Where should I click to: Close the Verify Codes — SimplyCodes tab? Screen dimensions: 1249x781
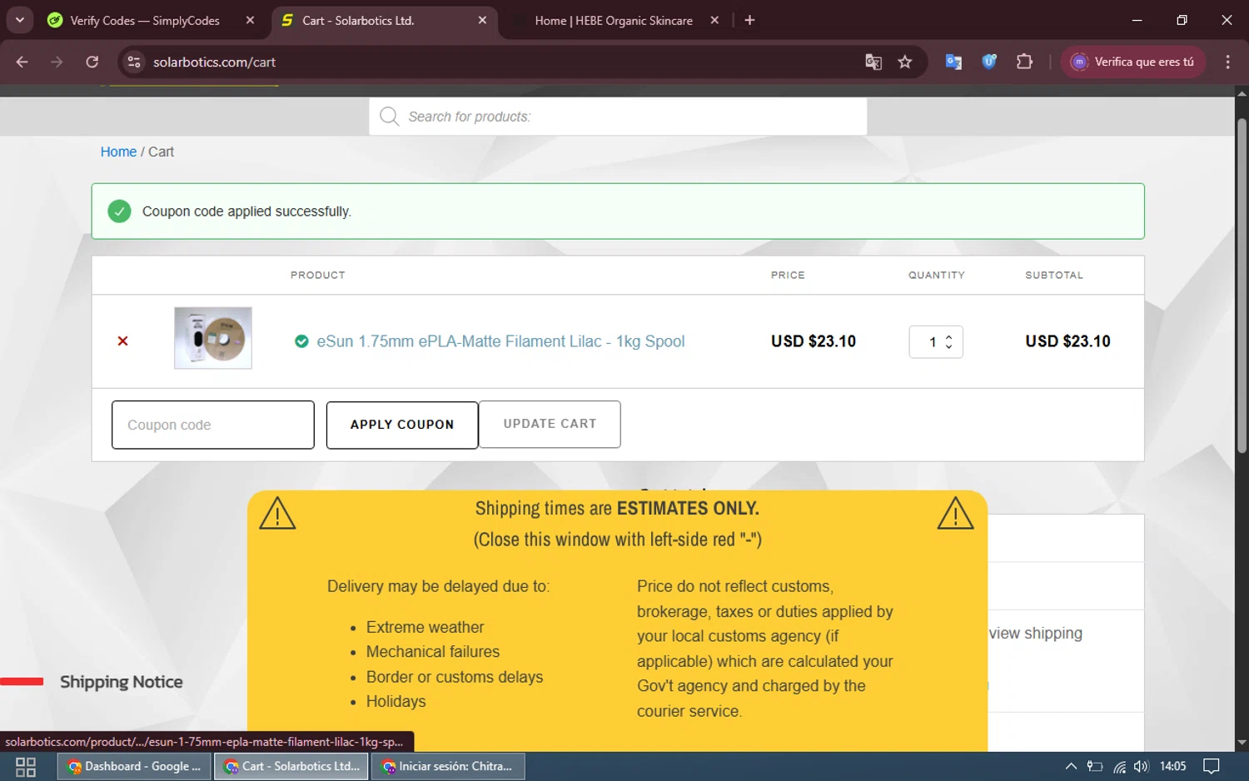[250, 20]
